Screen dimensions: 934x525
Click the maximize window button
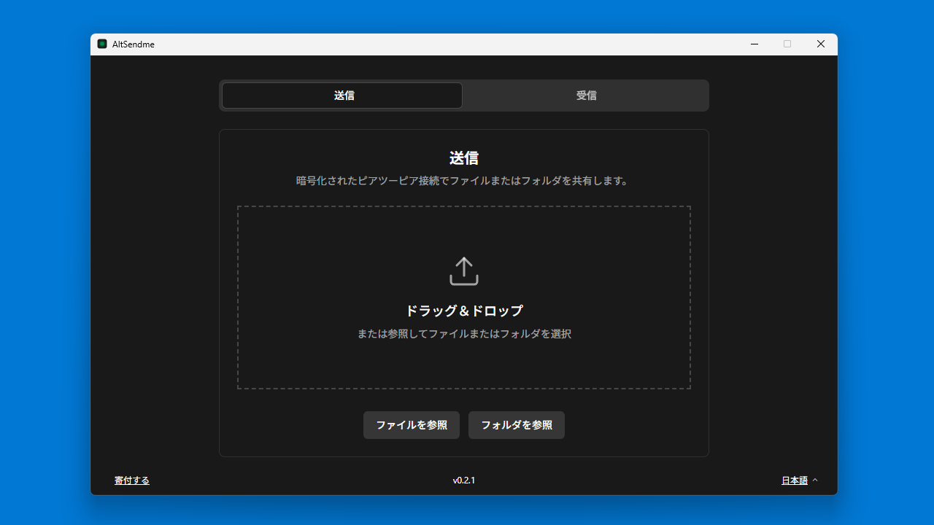coord(787,44)
